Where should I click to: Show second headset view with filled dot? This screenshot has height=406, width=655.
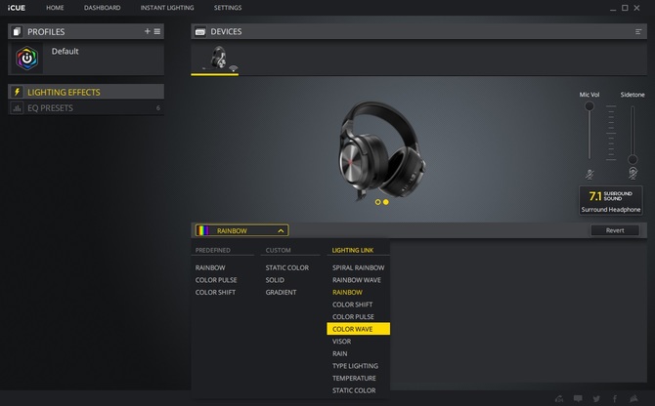(x=386, y=202)
